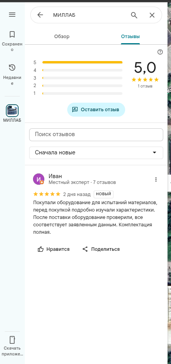
Task: Switch to the Отзывы tab
Action: click(x=130, y=37)
